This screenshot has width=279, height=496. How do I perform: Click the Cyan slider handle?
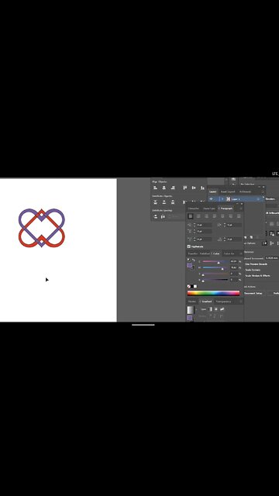219,263
